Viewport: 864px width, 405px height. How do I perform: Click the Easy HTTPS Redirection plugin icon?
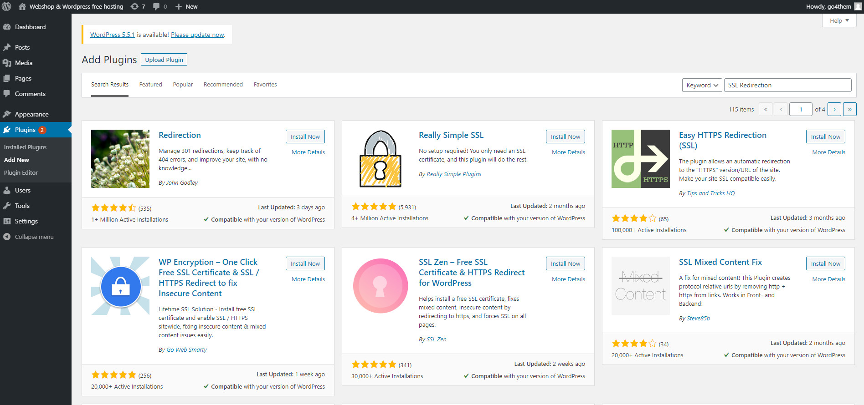tap(640, 159)
